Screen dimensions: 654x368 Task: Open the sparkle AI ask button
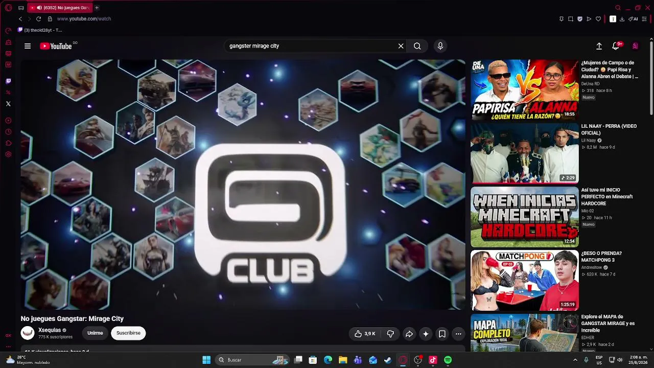tap(426, 334)
